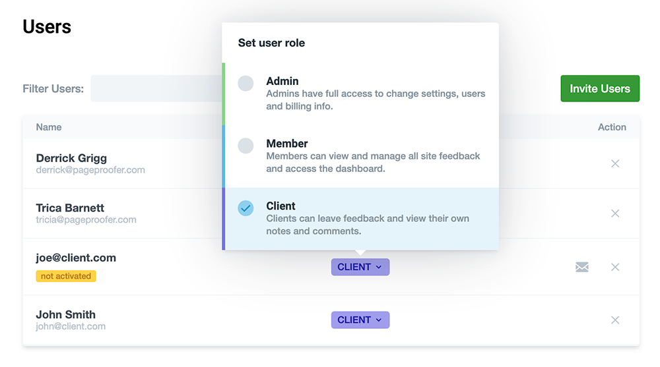
Task: Remove Derrick Grigg with the X icon
Action: (x=614, y=163)
